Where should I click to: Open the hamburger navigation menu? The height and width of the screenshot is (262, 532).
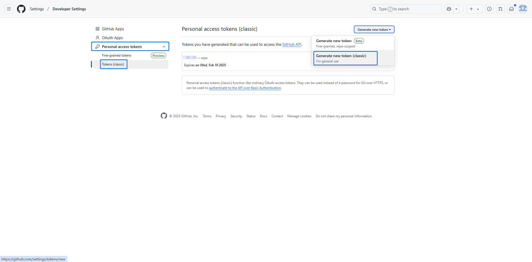point(9,9)
